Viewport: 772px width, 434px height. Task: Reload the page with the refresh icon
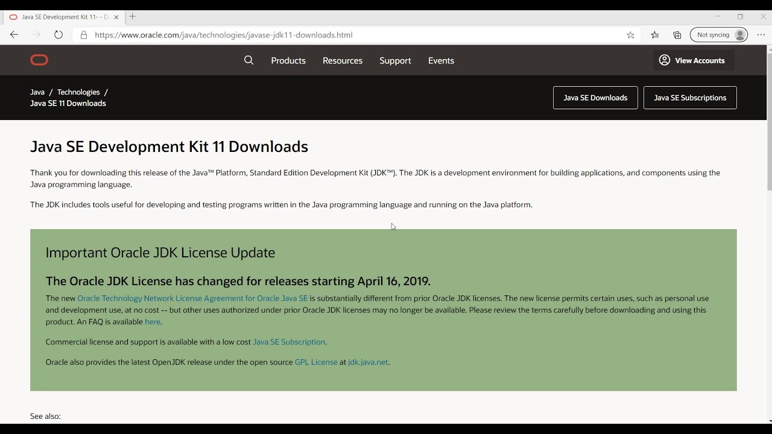(59, 35)
